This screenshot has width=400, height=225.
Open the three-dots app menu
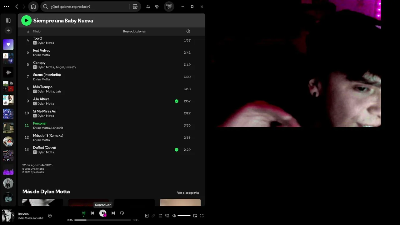6,7
